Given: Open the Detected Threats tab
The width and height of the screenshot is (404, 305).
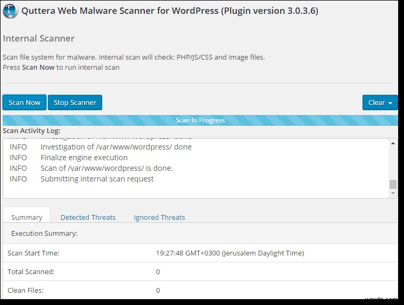Looking at the screenshot, I should [88, 217].
